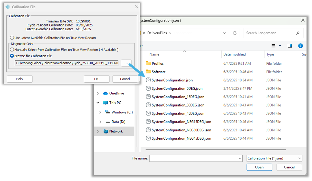
Task: Select SystemConfiguration_0DEG.json file name
Action: point(177,89)
